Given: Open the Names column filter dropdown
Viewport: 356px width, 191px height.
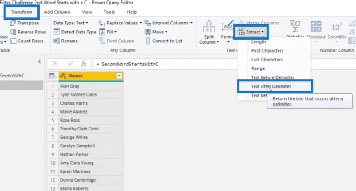Looking at the screenshot, I should tap(119, 76).
